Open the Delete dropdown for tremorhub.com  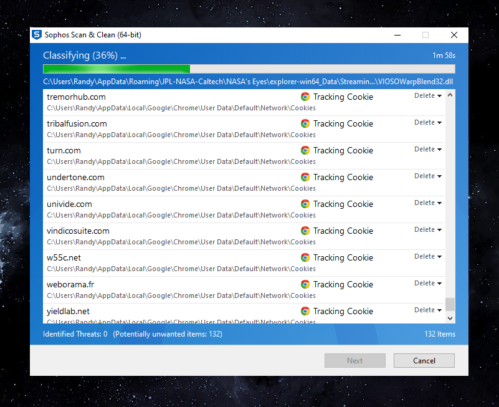click(x=428, y=95)
